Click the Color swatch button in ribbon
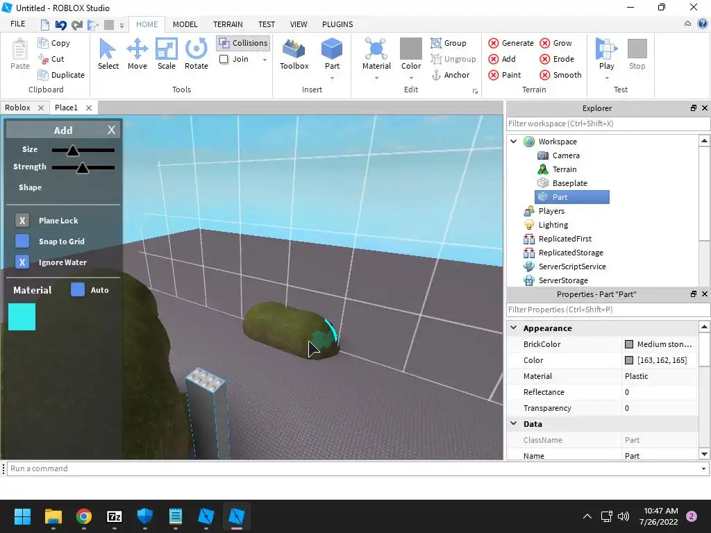The height and width of the screenshot is (533, 711). coord(411,54)
